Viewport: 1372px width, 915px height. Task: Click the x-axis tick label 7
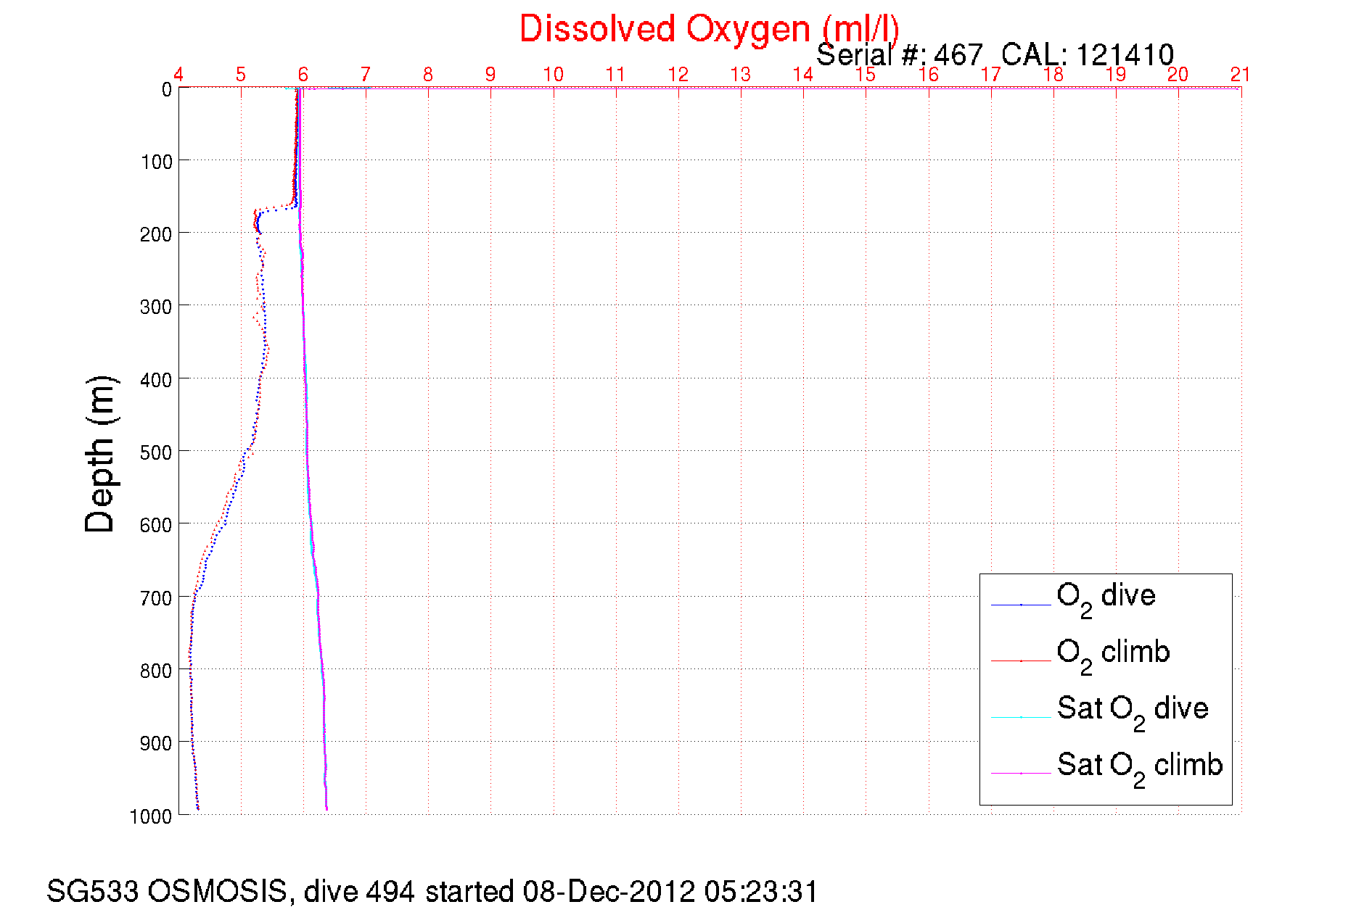tap(366, 75)
